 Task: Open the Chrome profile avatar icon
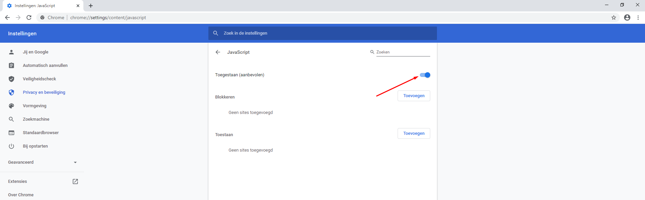coord(627,17)
